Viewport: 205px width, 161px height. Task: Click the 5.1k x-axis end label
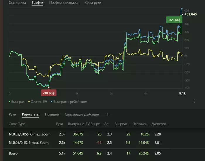(182, 93)
